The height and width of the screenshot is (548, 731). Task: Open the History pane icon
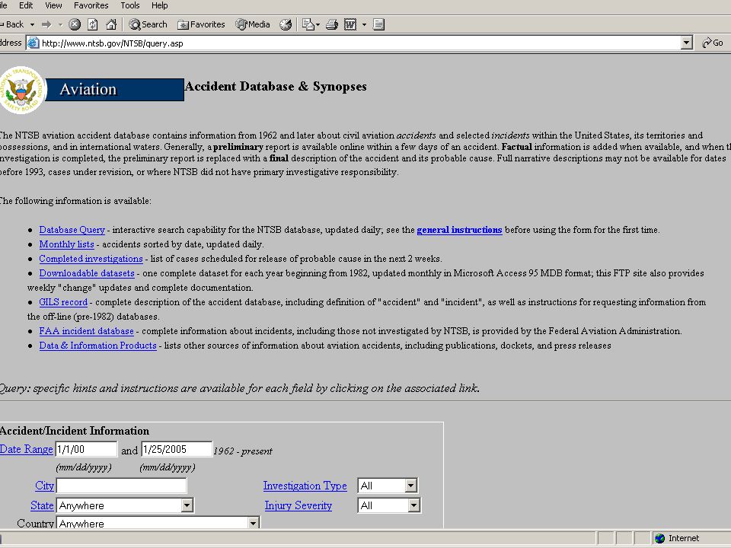point(286,24)
